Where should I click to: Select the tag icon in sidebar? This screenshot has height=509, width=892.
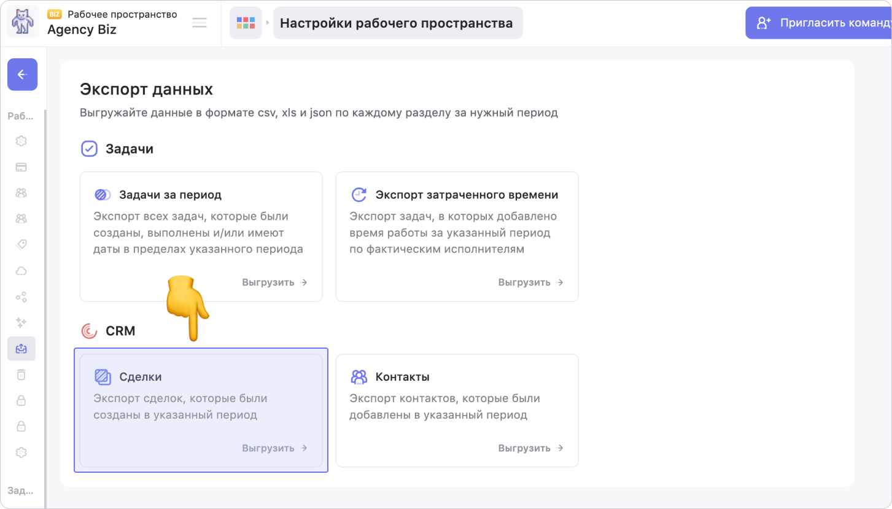click(x=21, y=244)
